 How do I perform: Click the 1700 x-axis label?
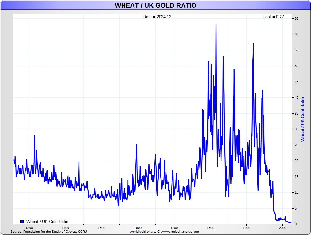pyautogui.click(x=174, y=228)
